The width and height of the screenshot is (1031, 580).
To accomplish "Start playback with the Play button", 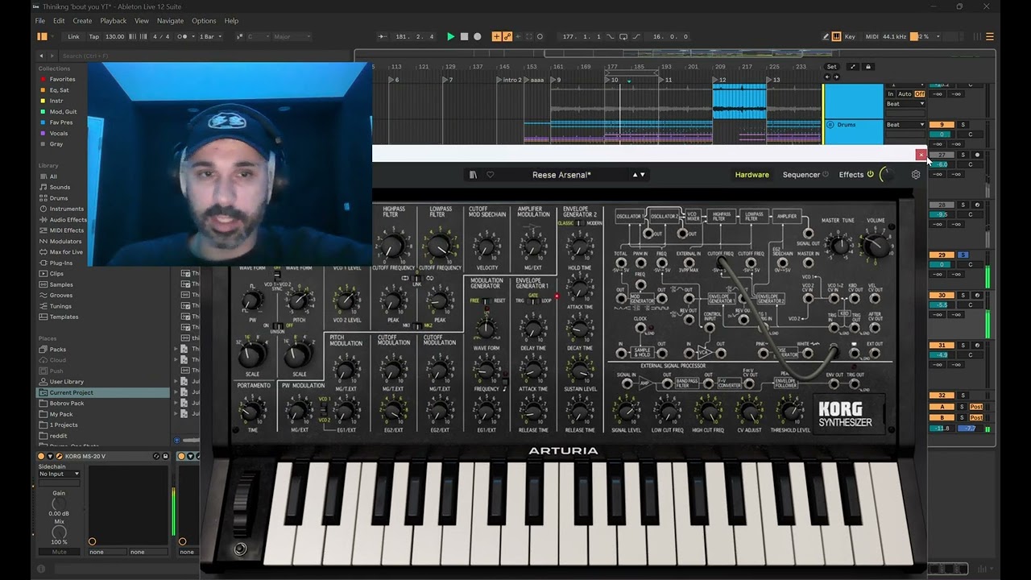I will 450,36.
